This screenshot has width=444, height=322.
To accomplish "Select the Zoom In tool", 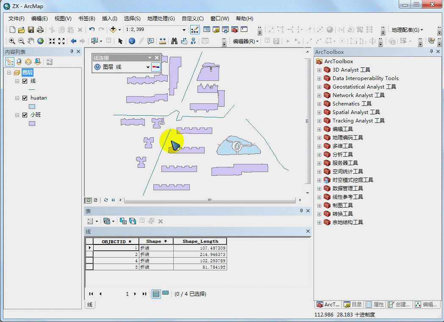I will [12, 41].
